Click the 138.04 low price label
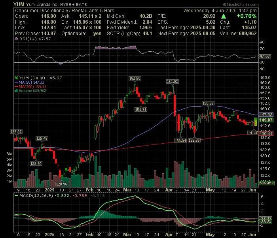Image resolution: width=277 pixels, height=238 pixels. (x=180, y=141)
